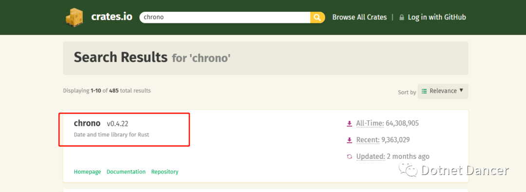Click the Recent downloads arrow icon

tap(350, 140)
